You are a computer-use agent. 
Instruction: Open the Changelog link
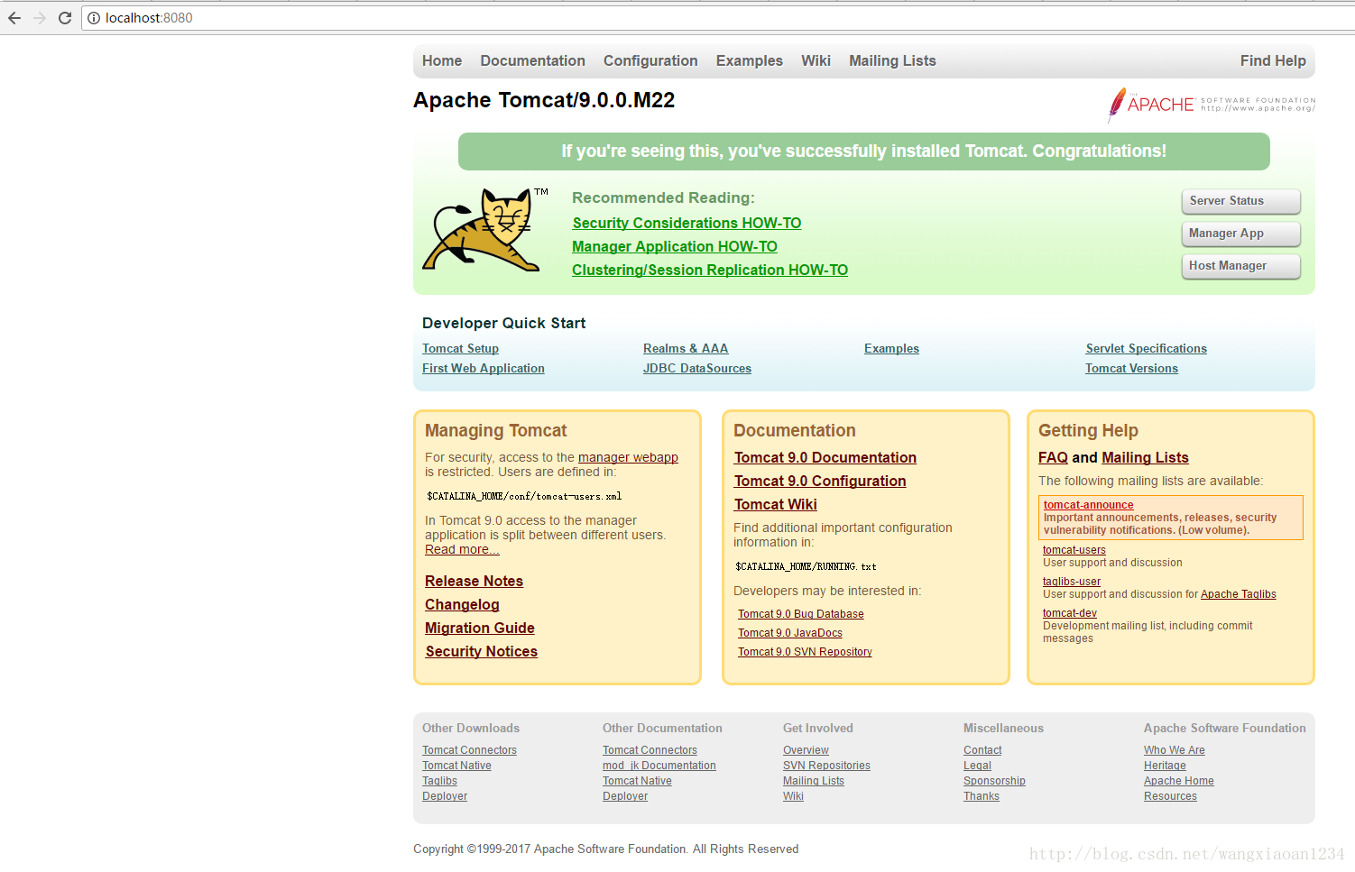pyautogui.click(x=462, y=605)
